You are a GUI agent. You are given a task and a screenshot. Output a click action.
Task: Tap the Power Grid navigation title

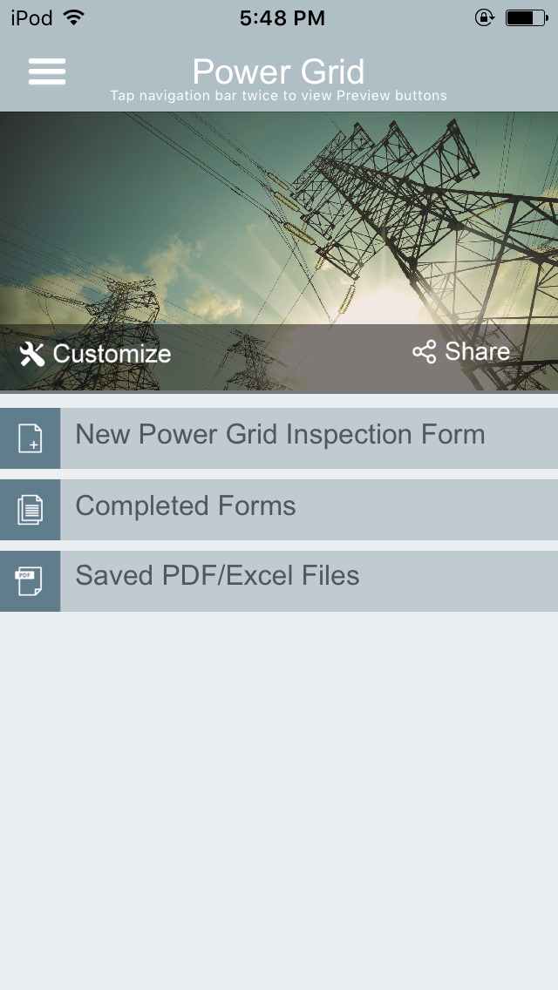279,71
